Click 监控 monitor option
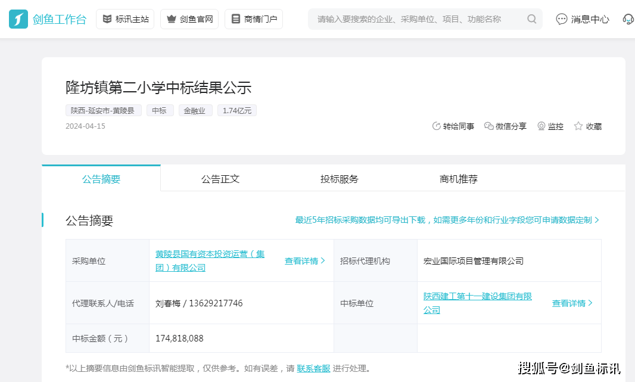Image resolution: width=635 pixels, height=382 pixels. tap(550, 126)
